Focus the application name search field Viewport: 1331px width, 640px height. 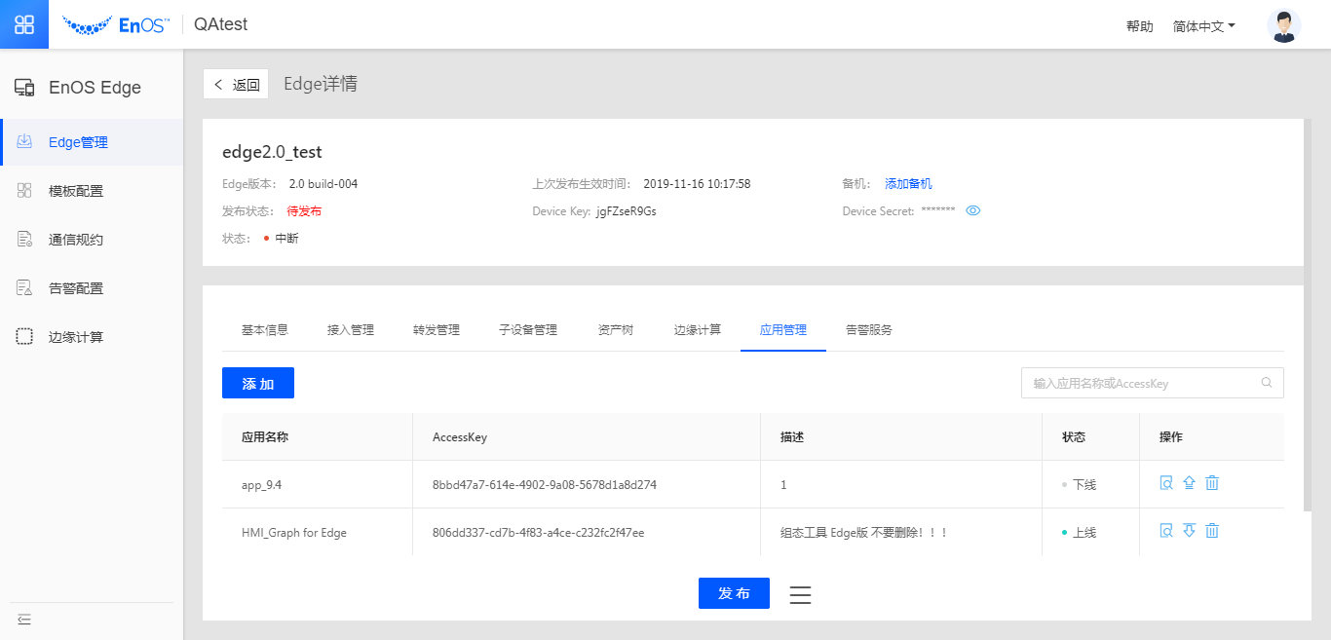1140,384
